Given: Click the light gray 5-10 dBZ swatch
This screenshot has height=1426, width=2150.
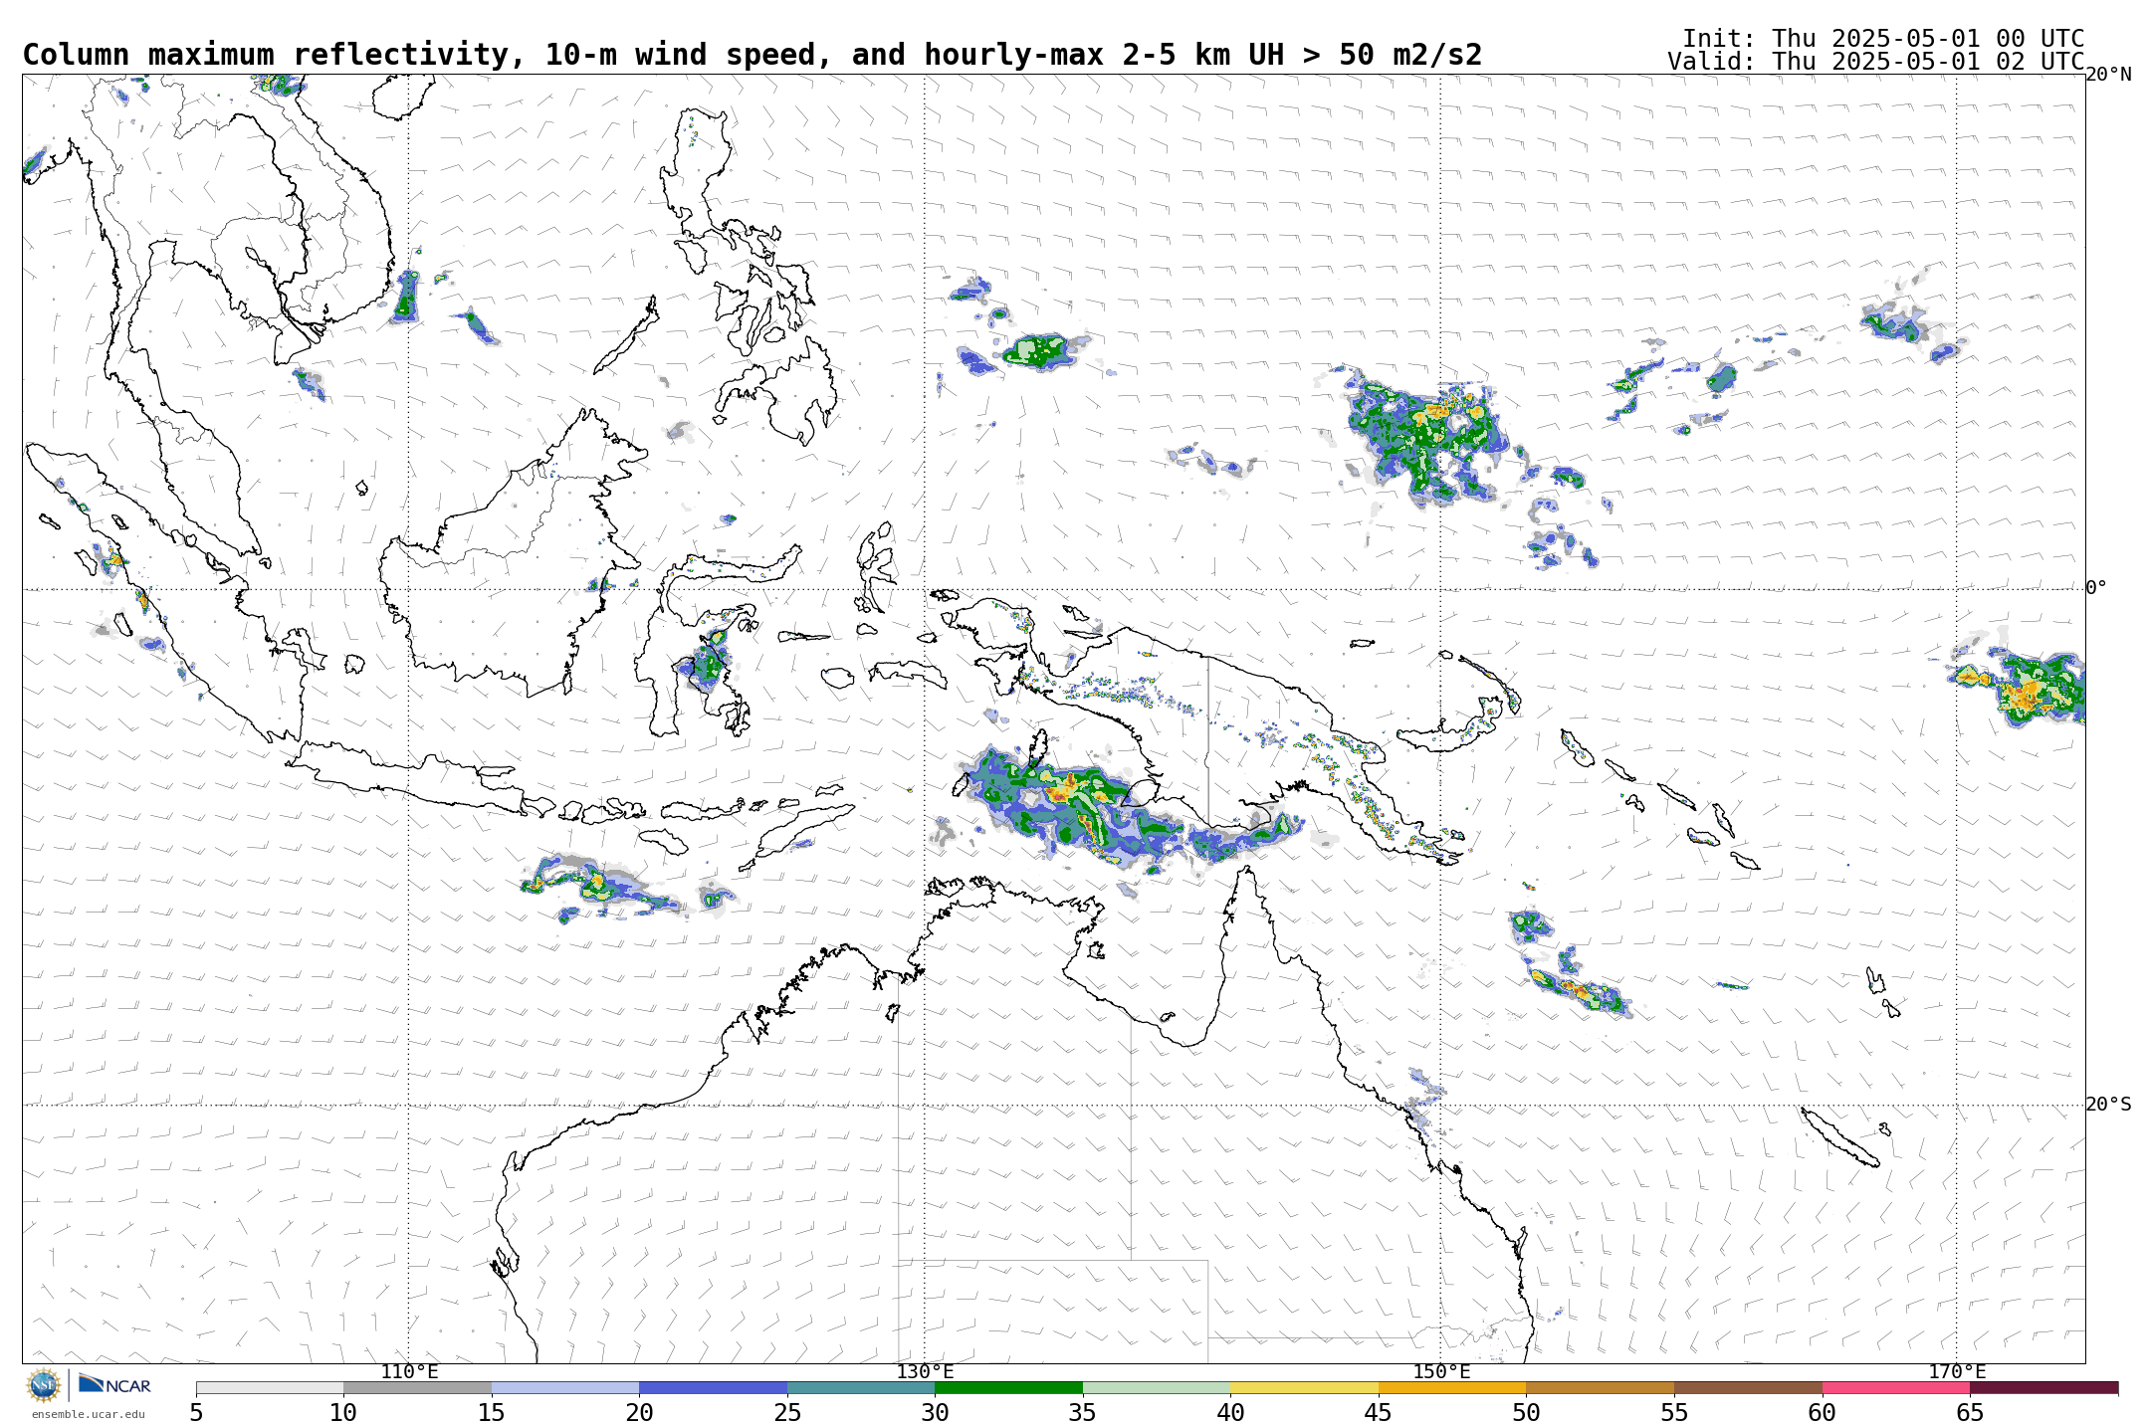Looking at the screenshot, I should tap(270, 1387).
